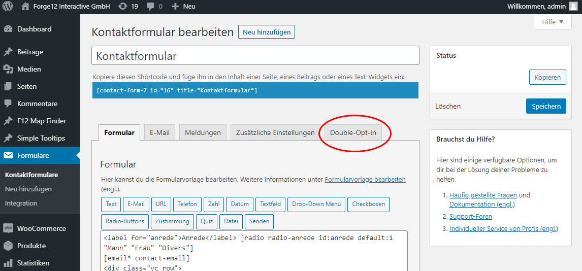The width and height of the screenshot is (582, 271).
Task: Click the home icon beside Forge12 Interactive GmbH
Action: coord(25,6)
